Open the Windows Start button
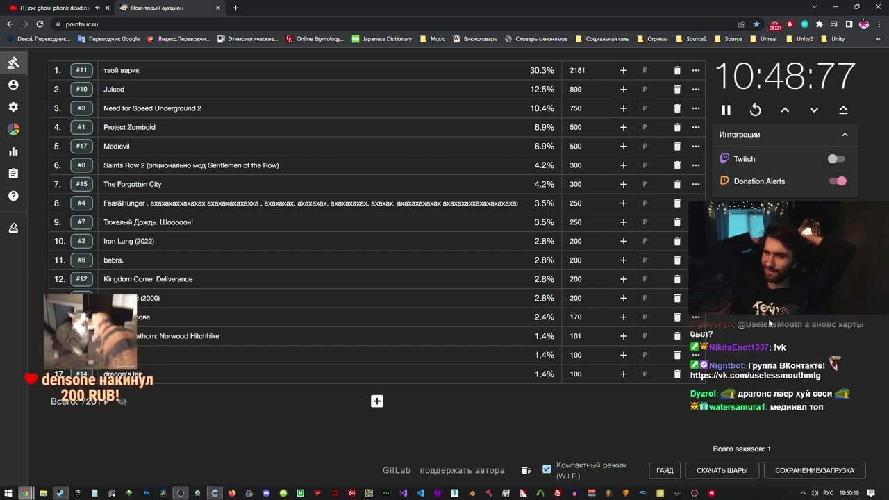889x500 pixels. tap(7, 493)
